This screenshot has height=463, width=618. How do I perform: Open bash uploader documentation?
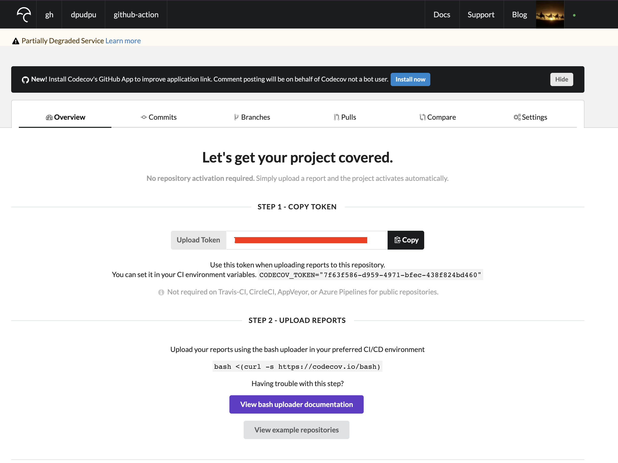[296, 404]
